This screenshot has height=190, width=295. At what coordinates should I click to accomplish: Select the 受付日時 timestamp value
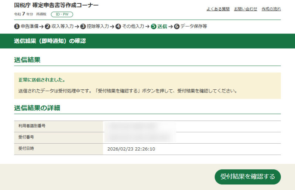(x=131, y=149)
